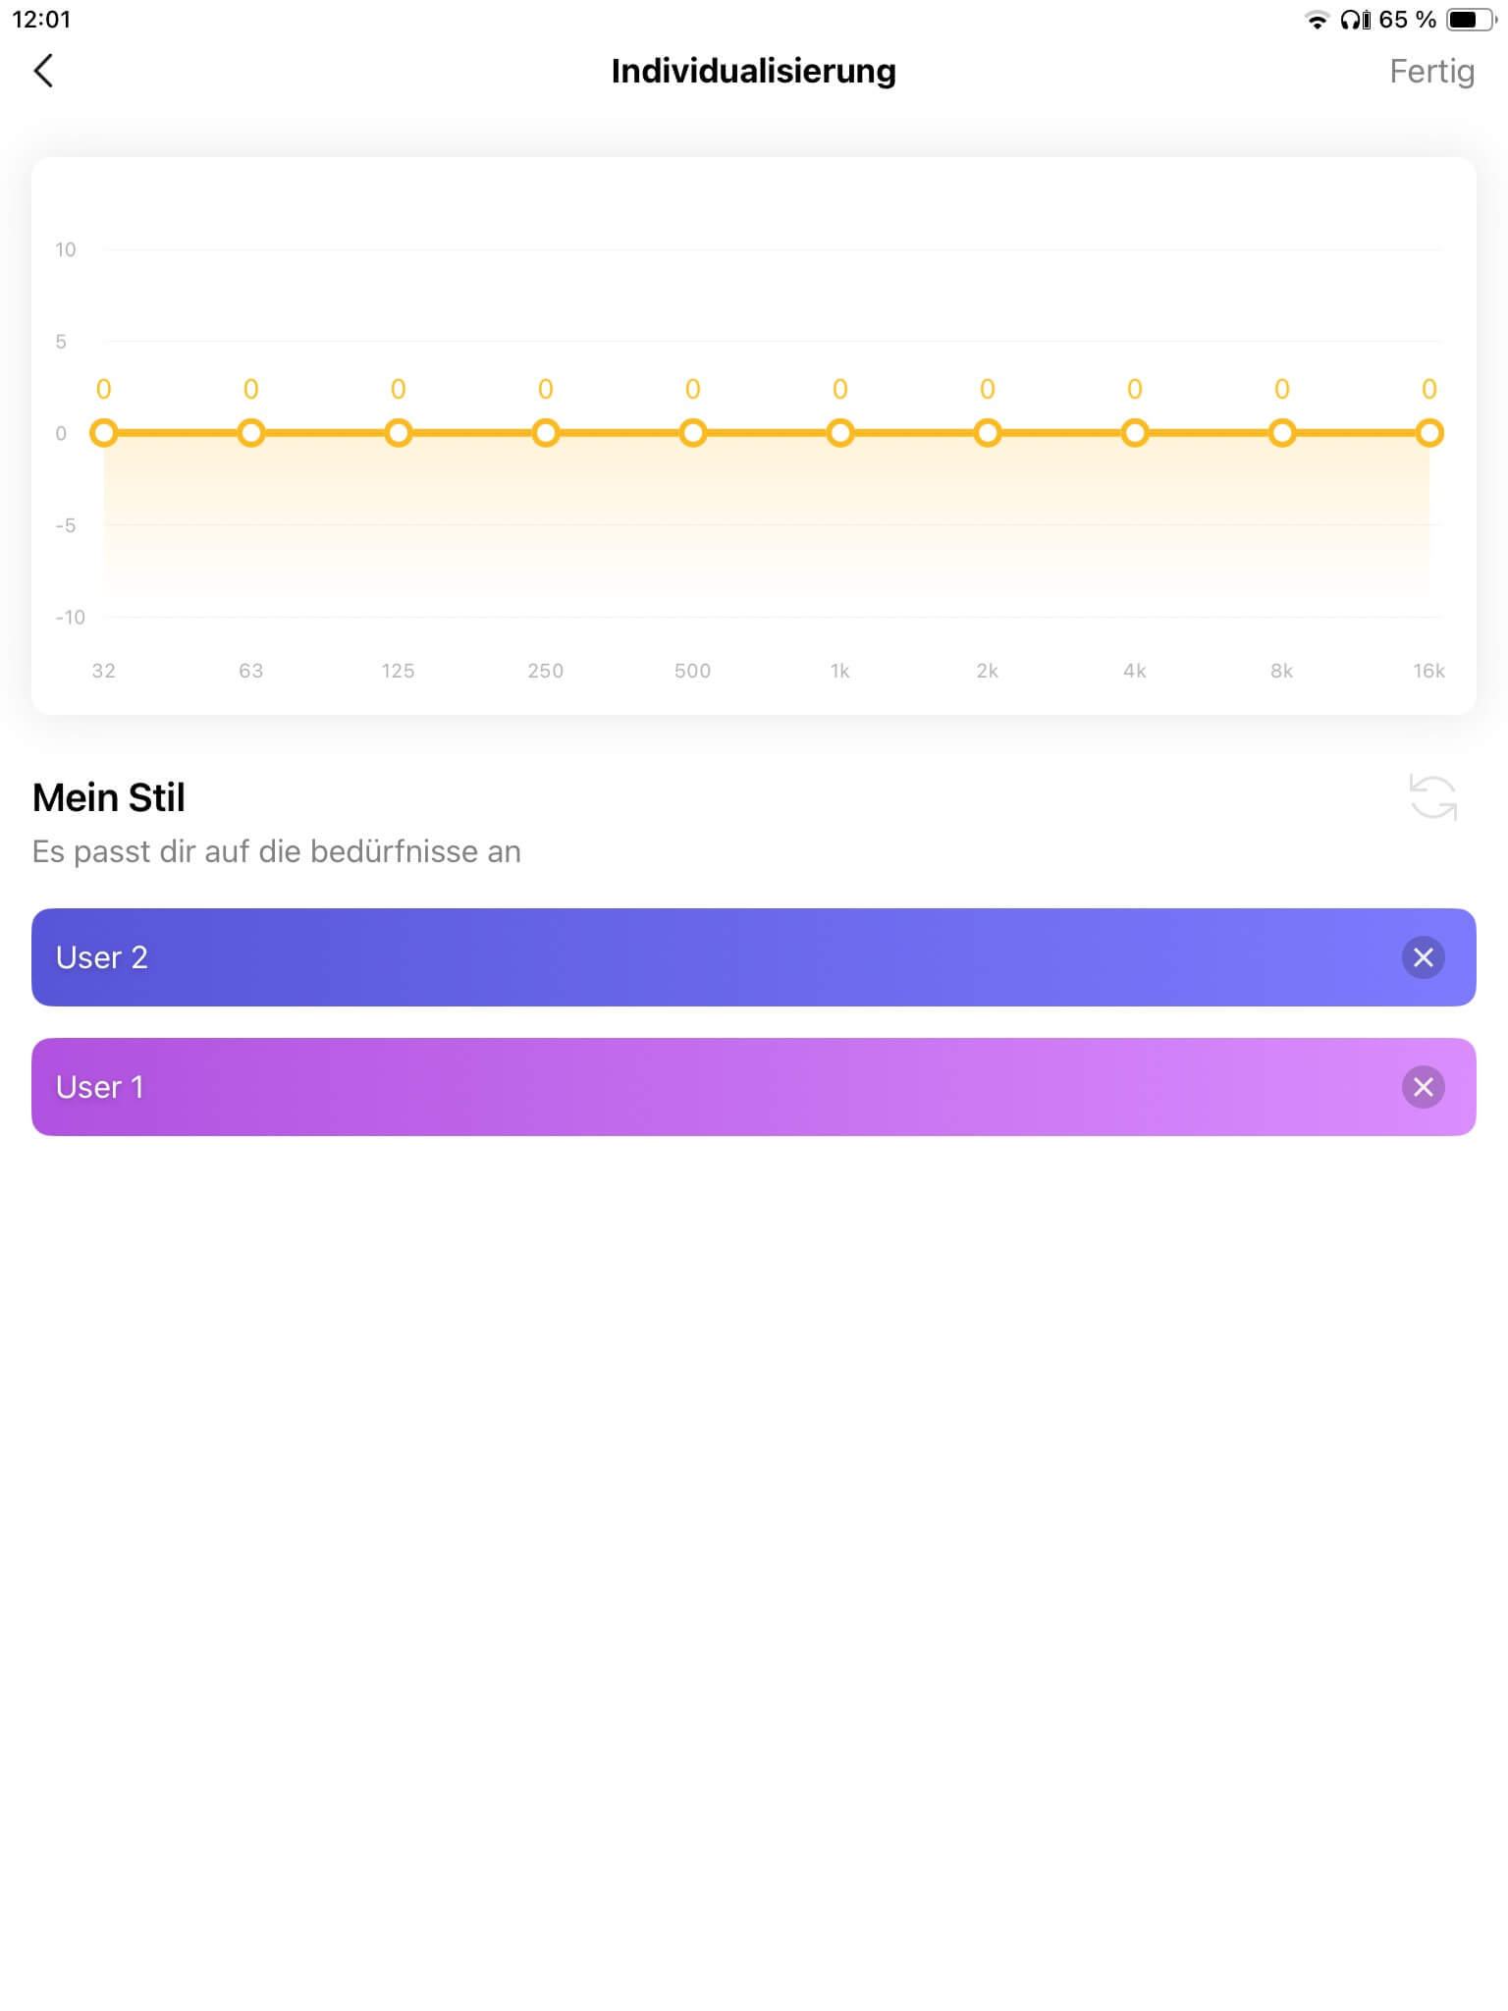
Task: Tap the reset equalizer icon
Action: point(1432,796)
